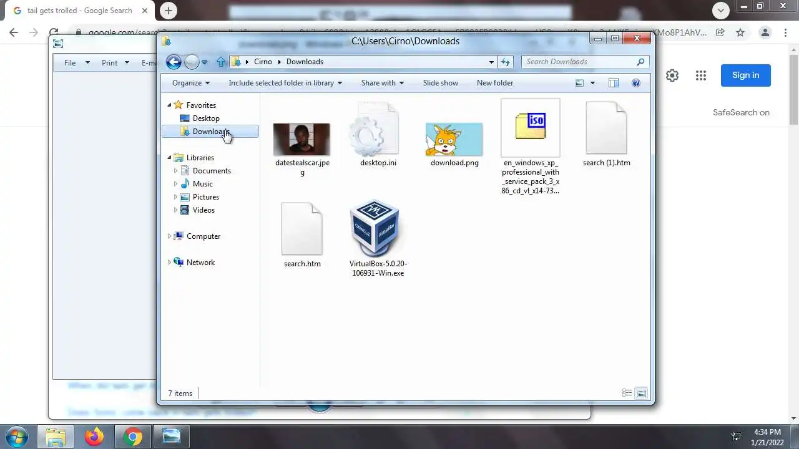The height and width of the screenshot is (449, 799).
Task: Switch to details view in status bar
Action: [627, 393]
